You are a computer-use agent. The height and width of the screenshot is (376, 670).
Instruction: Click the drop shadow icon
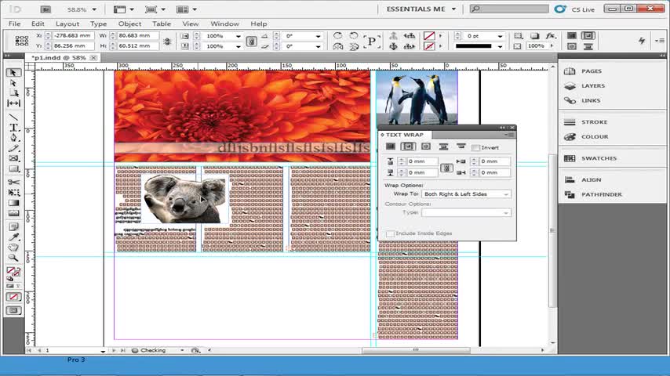(534, 35)
